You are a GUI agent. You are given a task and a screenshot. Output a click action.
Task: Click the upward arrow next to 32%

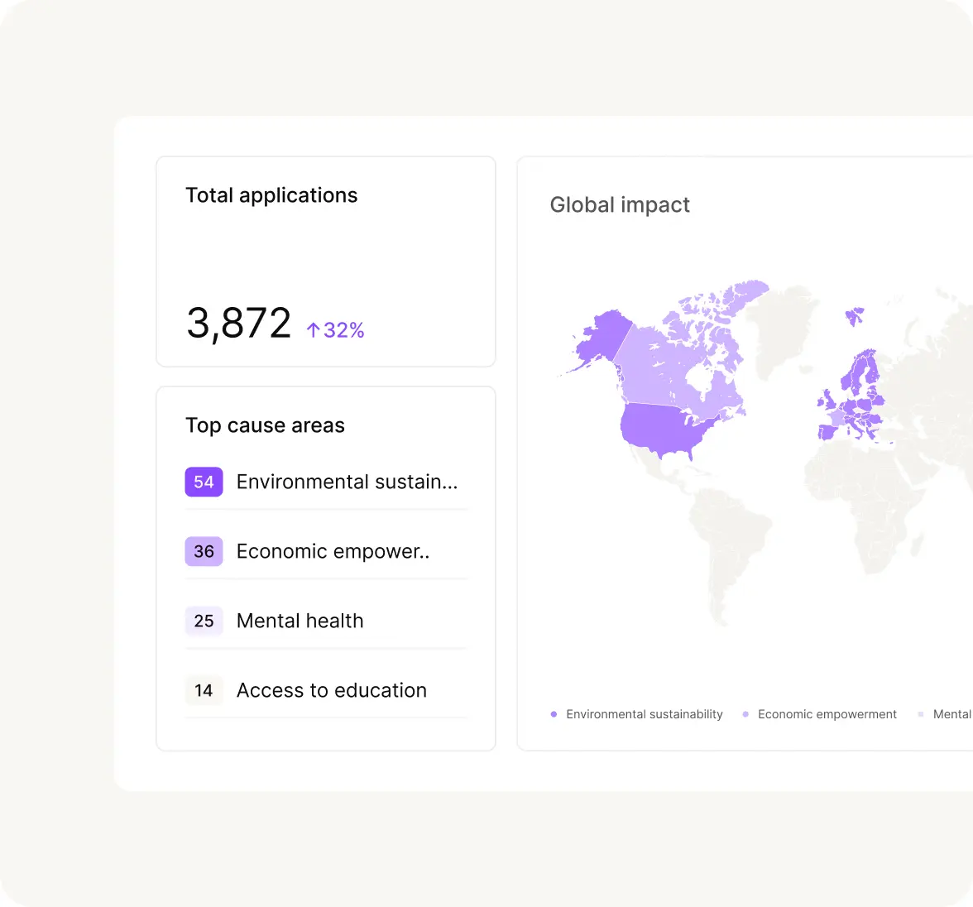pyautogui.click(x=313, y=330)
